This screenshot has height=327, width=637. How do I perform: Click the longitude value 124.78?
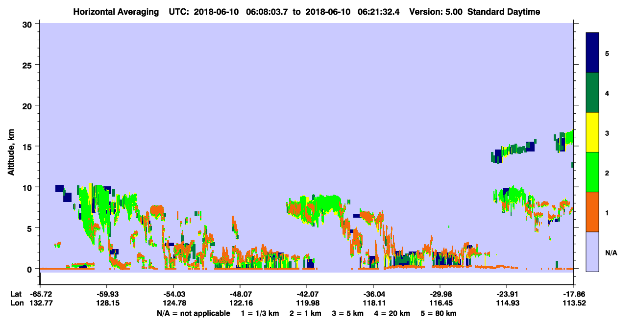(173, 302)
